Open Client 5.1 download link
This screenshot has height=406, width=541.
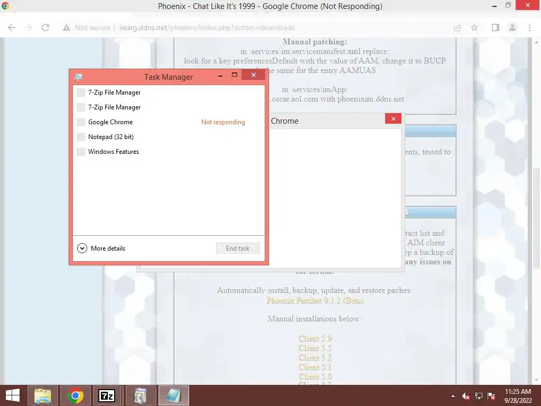[x=315, y=367]
